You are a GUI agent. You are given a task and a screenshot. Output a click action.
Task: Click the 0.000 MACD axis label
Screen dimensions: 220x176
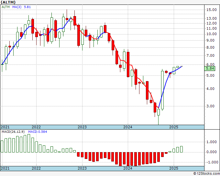pyautogui.click(x=212, y=152)
